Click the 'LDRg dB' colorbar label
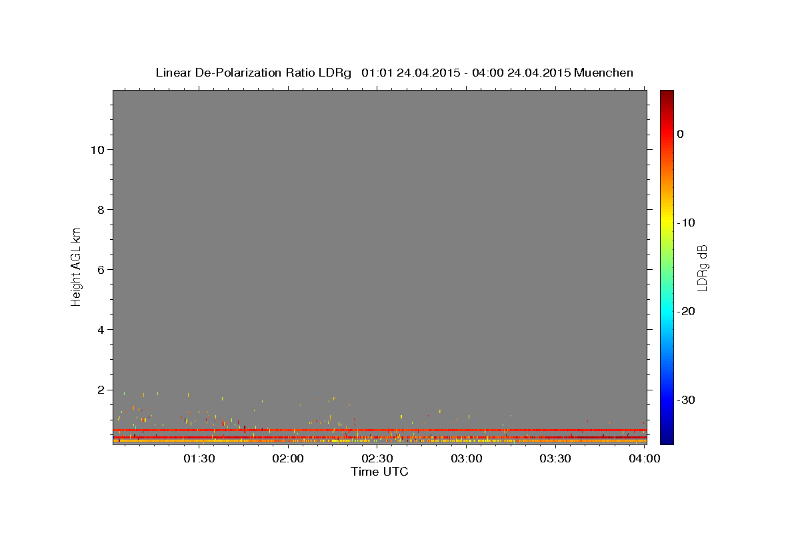 [702, 268]
